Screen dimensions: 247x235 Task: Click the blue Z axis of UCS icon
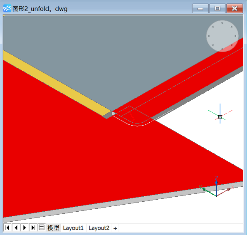216,188
